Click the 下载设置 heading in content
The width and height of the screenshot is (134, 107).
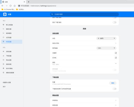coord(56,77)
